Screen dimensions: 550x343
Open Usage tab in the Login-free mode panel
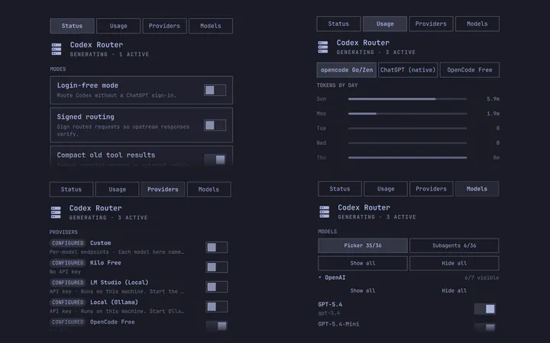(x=118, y=26)
